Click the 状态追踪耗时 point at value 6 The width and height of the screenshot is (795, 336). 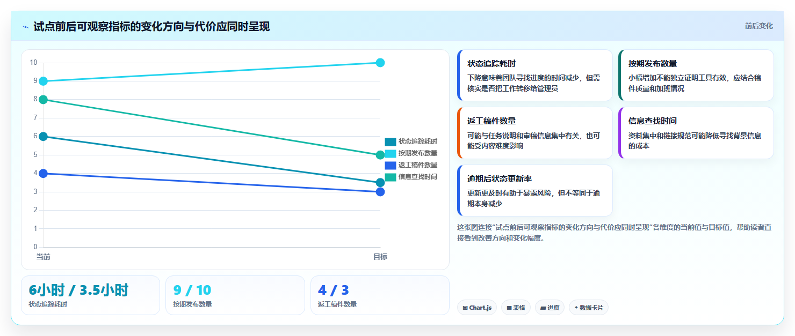click(44, 137)
